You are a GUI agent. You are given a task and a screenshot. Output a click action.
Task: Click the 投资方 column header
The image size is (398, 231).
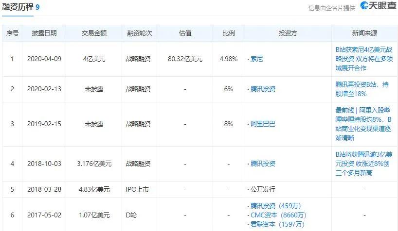pyautogui.click(x=288, y=33)
